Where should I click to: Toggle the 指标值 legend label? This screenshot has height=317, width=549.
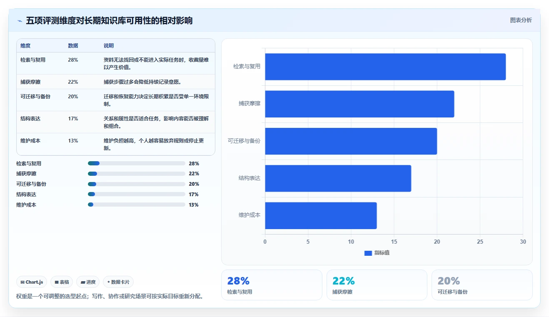point(382,253)
